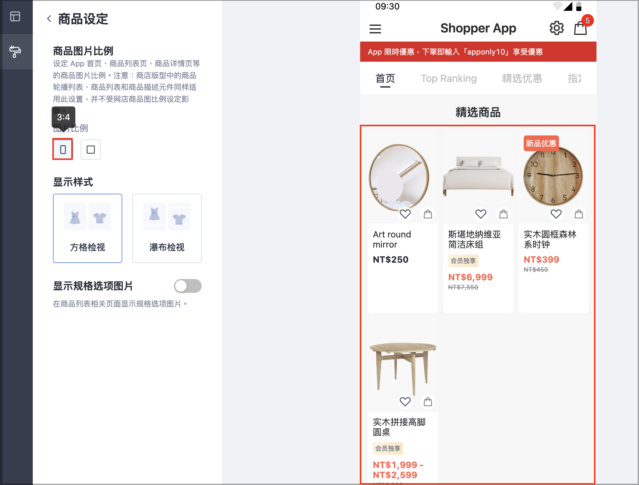The width and height of the screenshot is (639, 485).
Task: Open the hamburger menu in Shopper App
Action: pyautogui.click(x=375, y=29)
